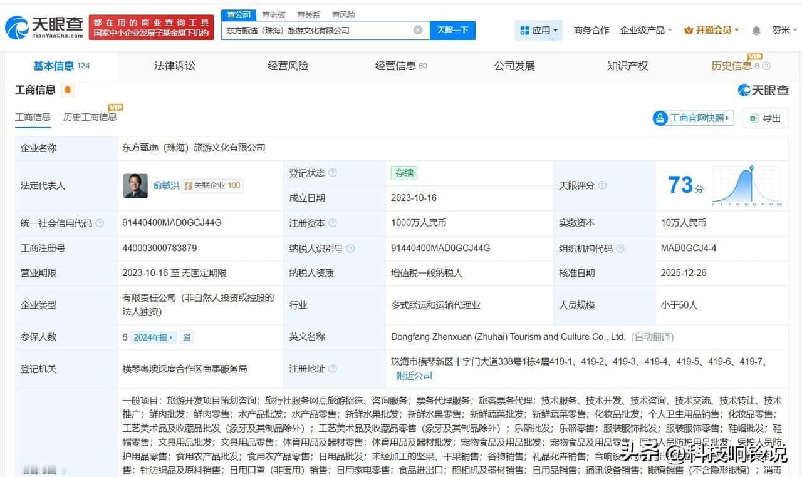Click the 天眼评分 distribution chart
This screenshot has height=477, width=802.
[x=746, y=186]
